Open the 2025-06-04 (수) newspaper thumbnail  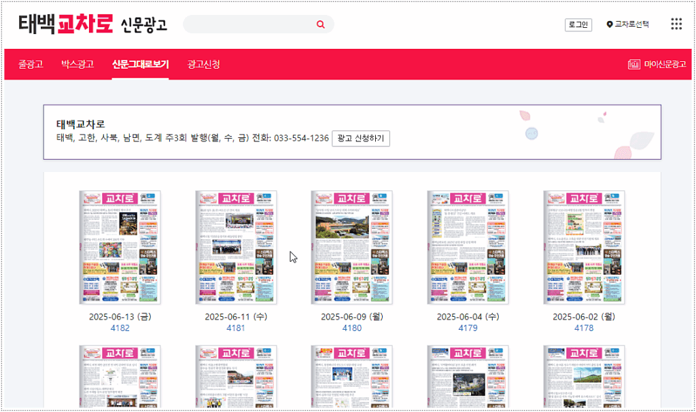(x=468, y=247)
